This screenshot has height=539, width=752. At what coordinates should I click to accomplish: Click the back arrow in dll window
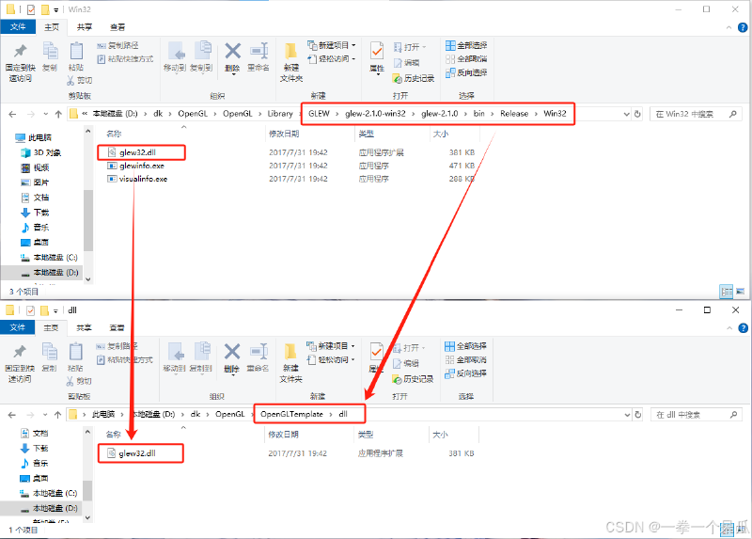tap(12, 415)
